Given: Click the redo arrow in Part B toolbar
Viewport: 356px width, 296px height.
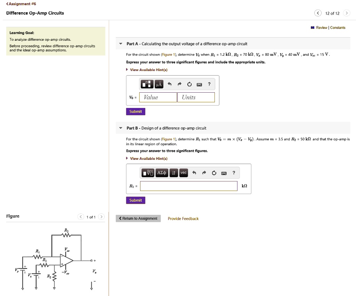Looking at the screenshot, I should [204, 173].
